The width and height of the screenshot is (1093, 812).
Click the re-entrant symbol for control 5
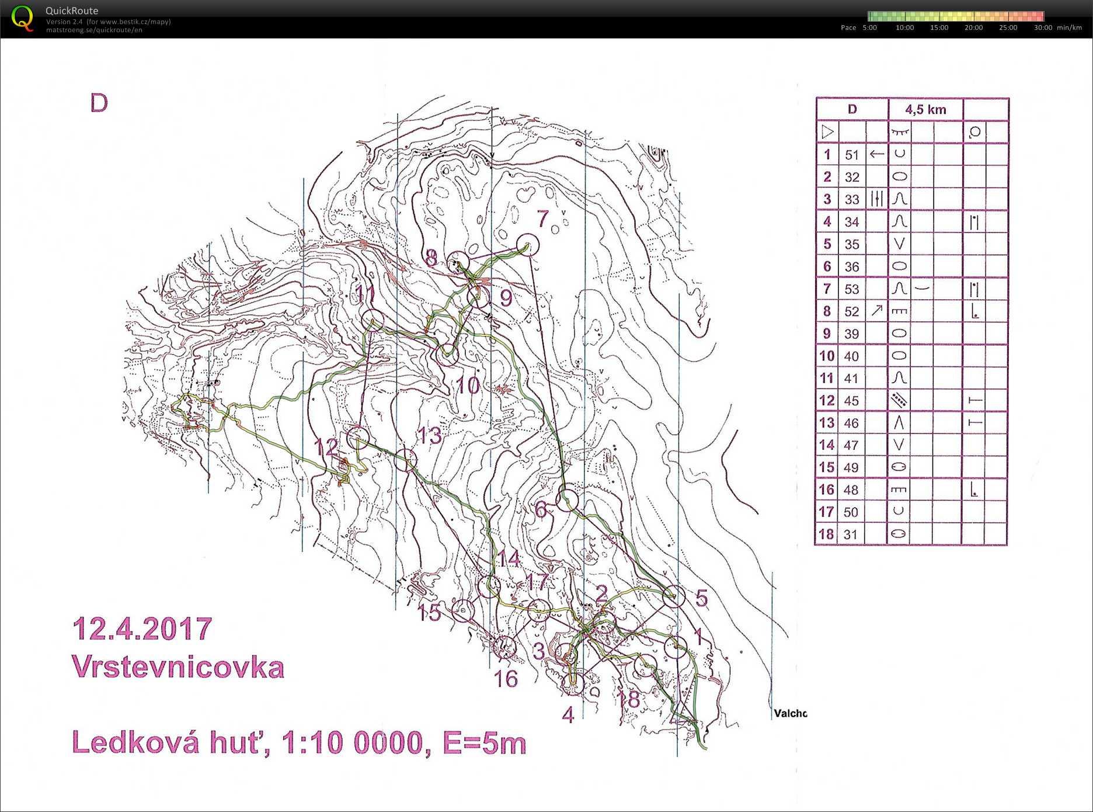(899, 244)
